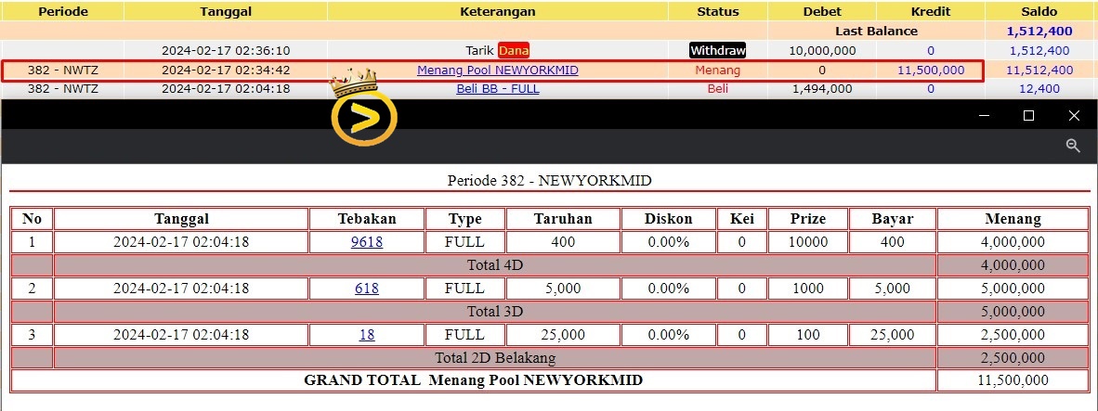Select Last Balance value 1,512,400
Screen dimensions: 1098x411
tap(1039, 31)
